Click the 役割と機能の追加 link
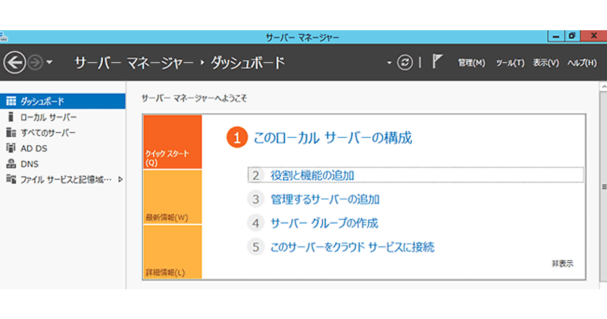The width and height of the screenshot is (607, 319). tap(312, 175)
